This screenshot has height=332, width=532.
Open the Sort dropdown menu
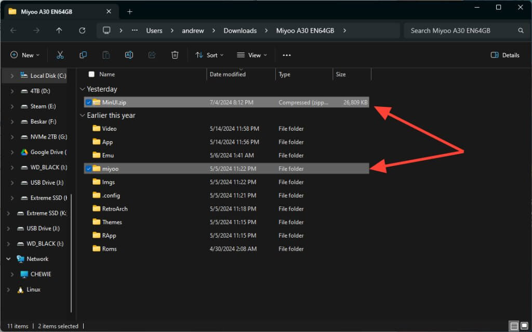point(209,55)
